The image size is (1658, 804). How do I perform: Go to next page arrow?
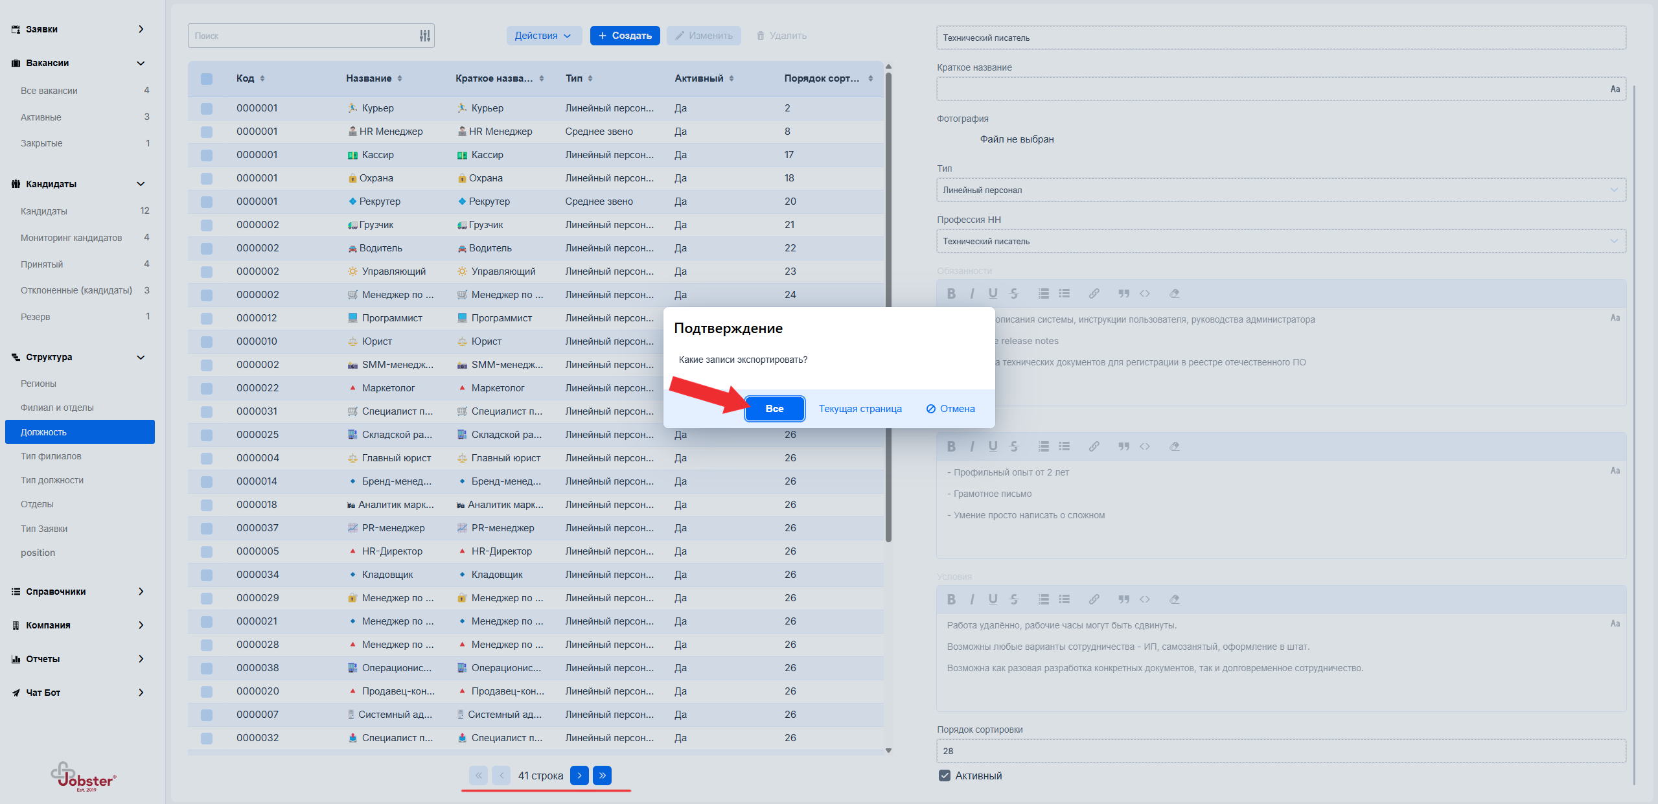tap(579, 775)
